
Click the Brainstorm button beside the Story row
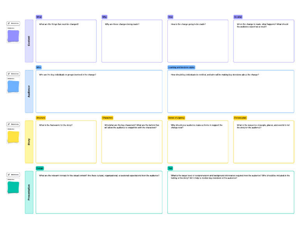[x=13, y=124]
